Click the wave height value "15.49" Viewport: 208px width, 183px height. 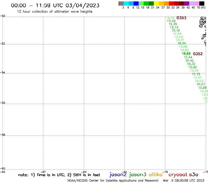coord(171,21)
